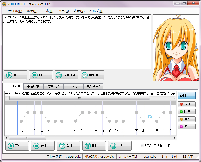Click the accent graph scrollbar's left arrow
Viewport: 201px width, 162px height.
click(6, 138)
